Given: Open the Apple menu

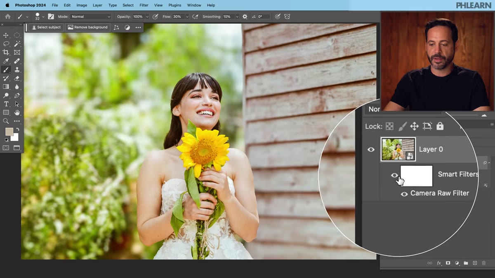Looking at the screenshot, I should point(7,5).
